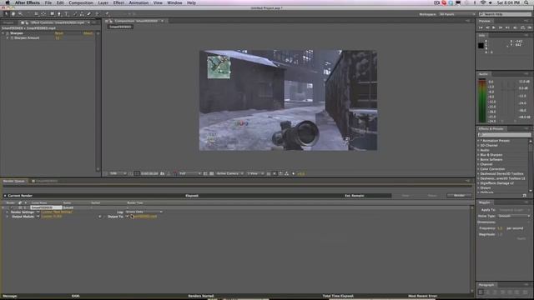The width and height of the screenshot is (534, 300).
Task: Toggle Sharpen effect fx switch
Action: 8,33
